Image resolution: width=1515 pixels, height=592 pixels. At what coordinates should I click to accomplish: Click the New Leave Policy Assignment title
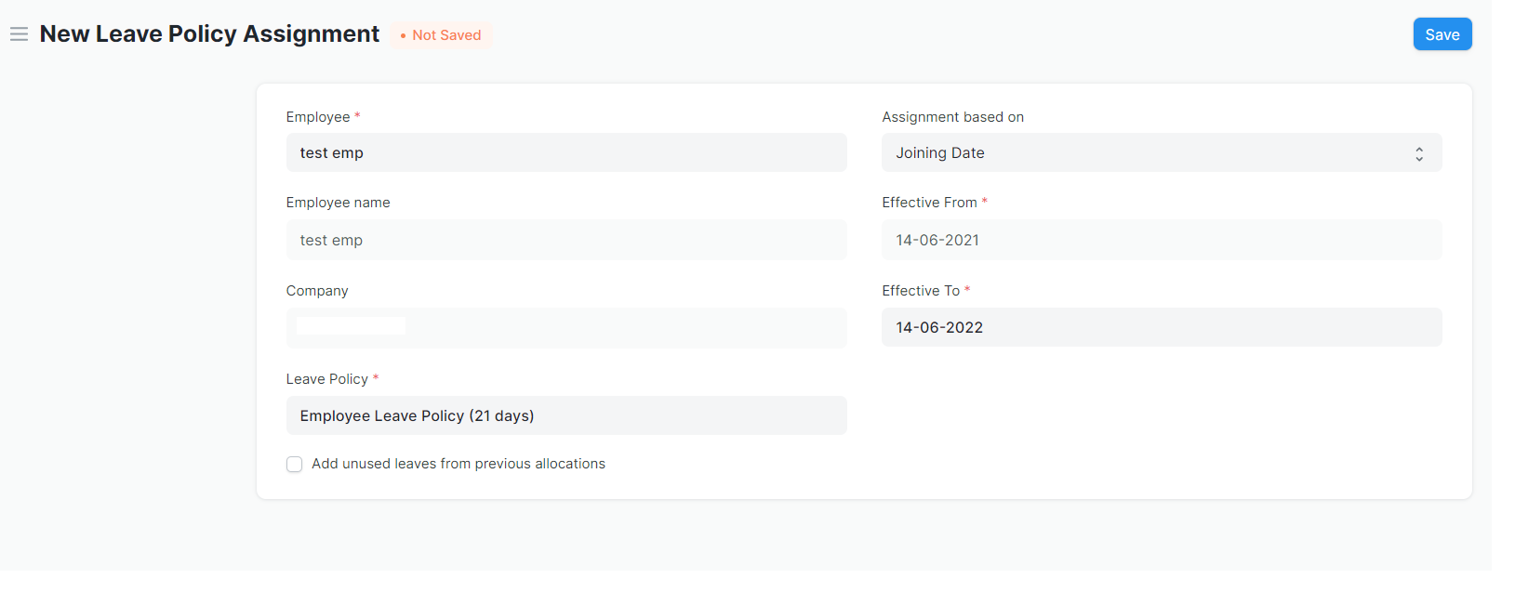tap(209, 34)
